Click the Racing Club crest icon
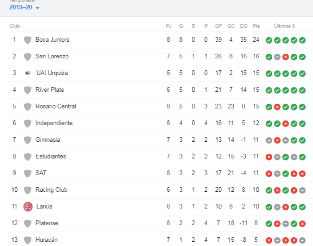Viewport: 313px width, 246px height. coord(28,190)
